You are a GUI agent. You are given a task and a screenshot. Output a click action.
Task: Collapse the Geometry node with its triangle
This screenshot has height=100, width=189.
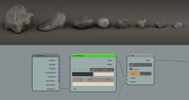click(x=35, y=56)
